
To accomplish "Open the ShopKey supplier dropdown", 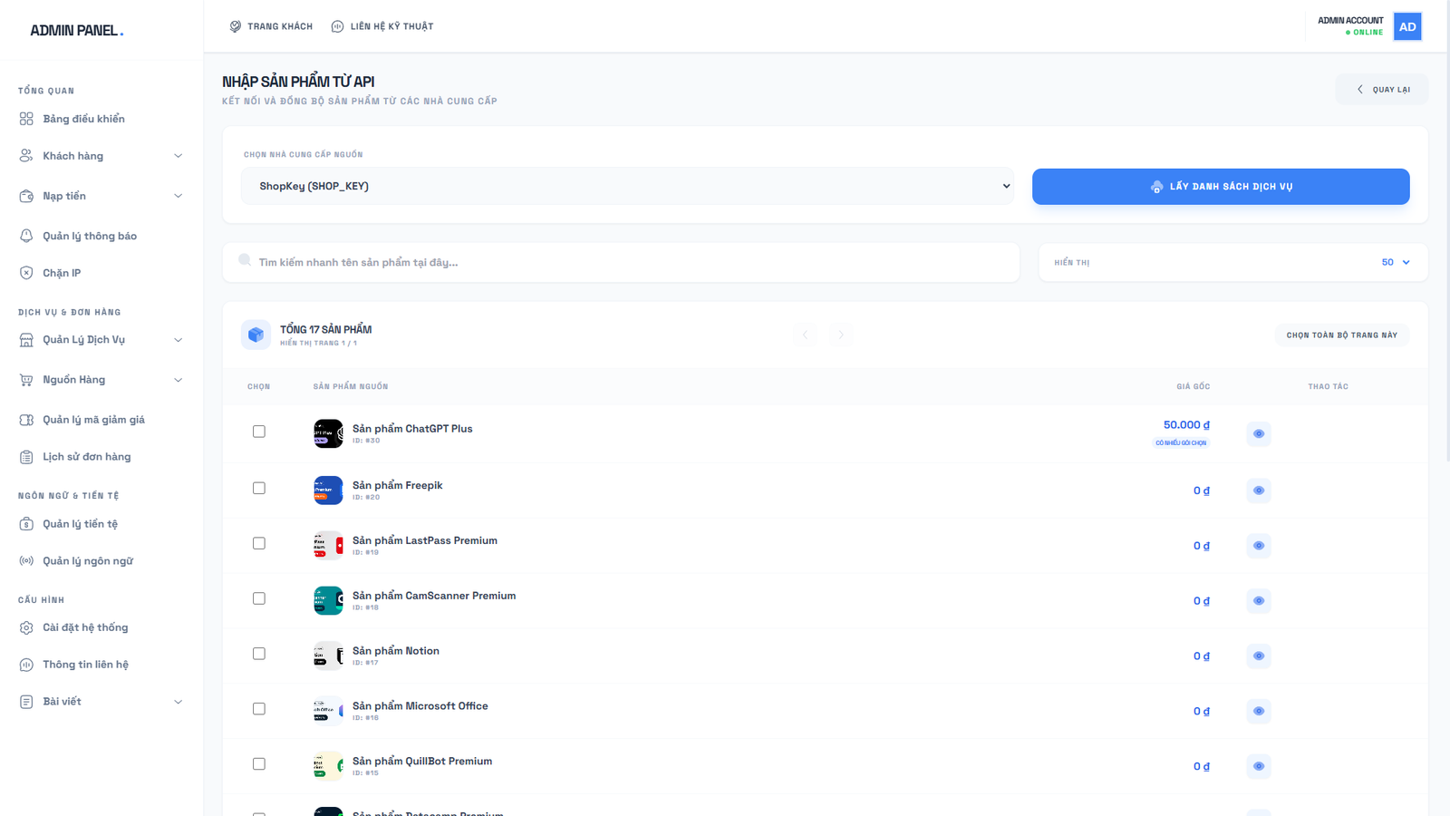I will [627, 186].
